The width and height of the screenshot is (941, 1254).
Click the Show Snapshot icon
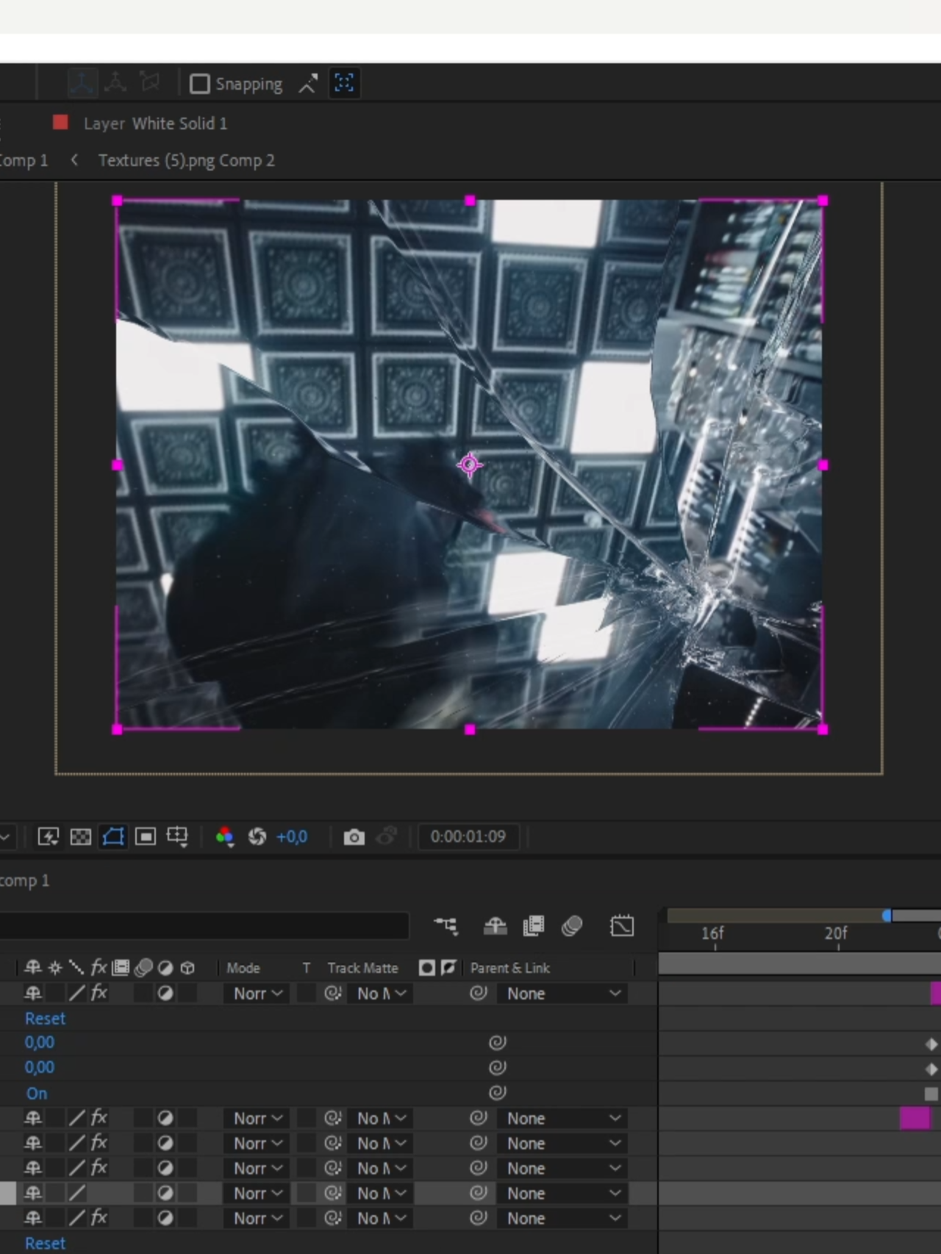tap(387, 836)
